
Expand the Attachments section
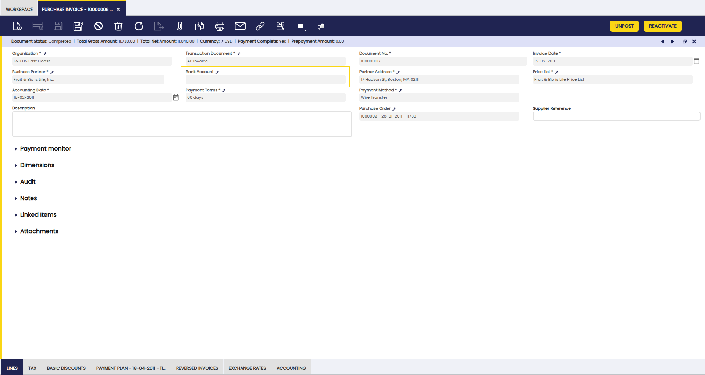pyautogui.click(x=36, y=231)
